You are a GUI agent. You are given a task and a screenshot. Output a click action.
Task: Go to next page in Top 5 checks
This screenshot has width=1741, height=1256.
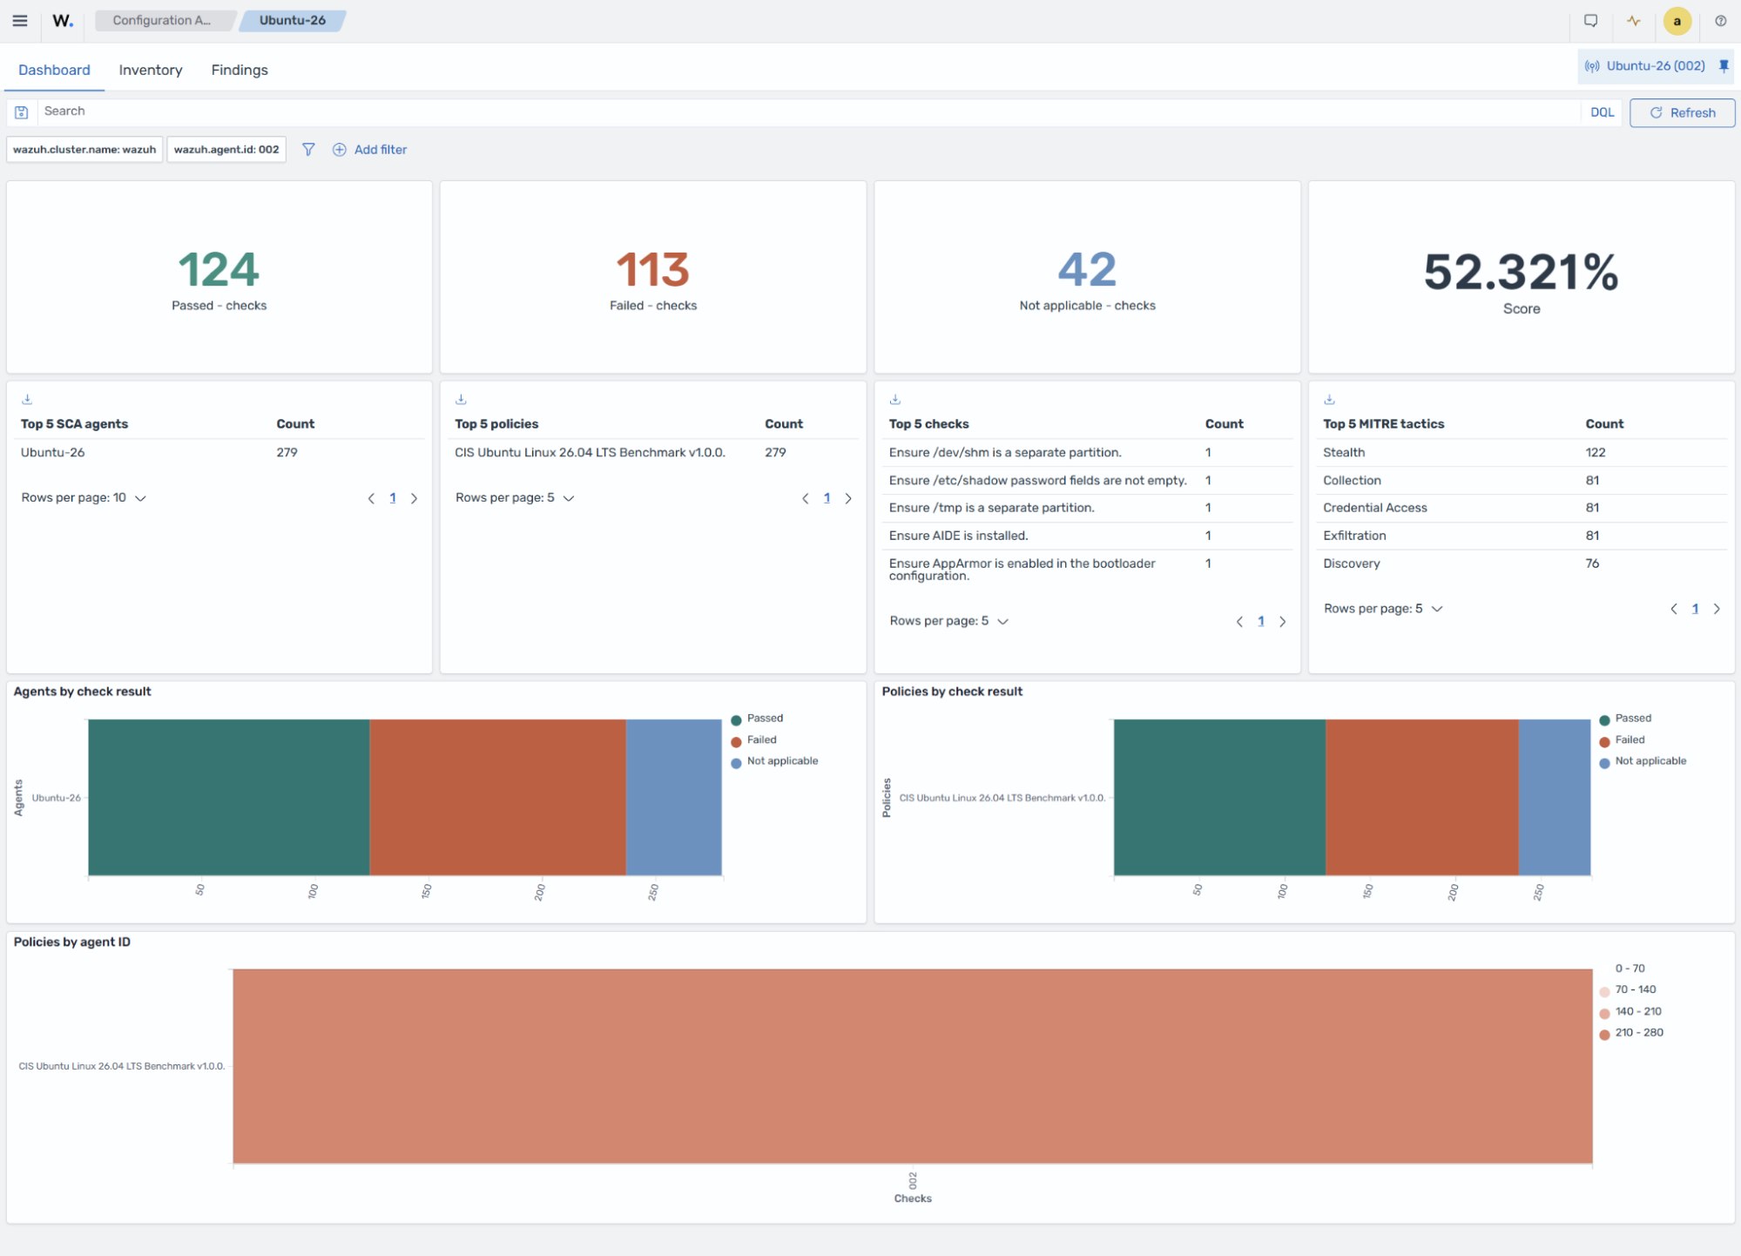[1282, 621]
